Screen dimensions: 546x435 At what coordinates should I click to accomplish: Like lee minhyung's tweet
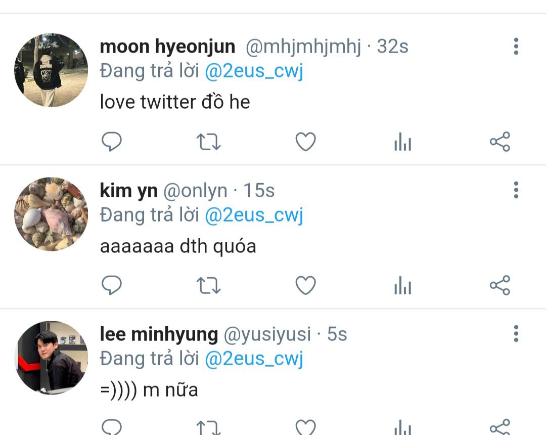click(x=305, y=427)
